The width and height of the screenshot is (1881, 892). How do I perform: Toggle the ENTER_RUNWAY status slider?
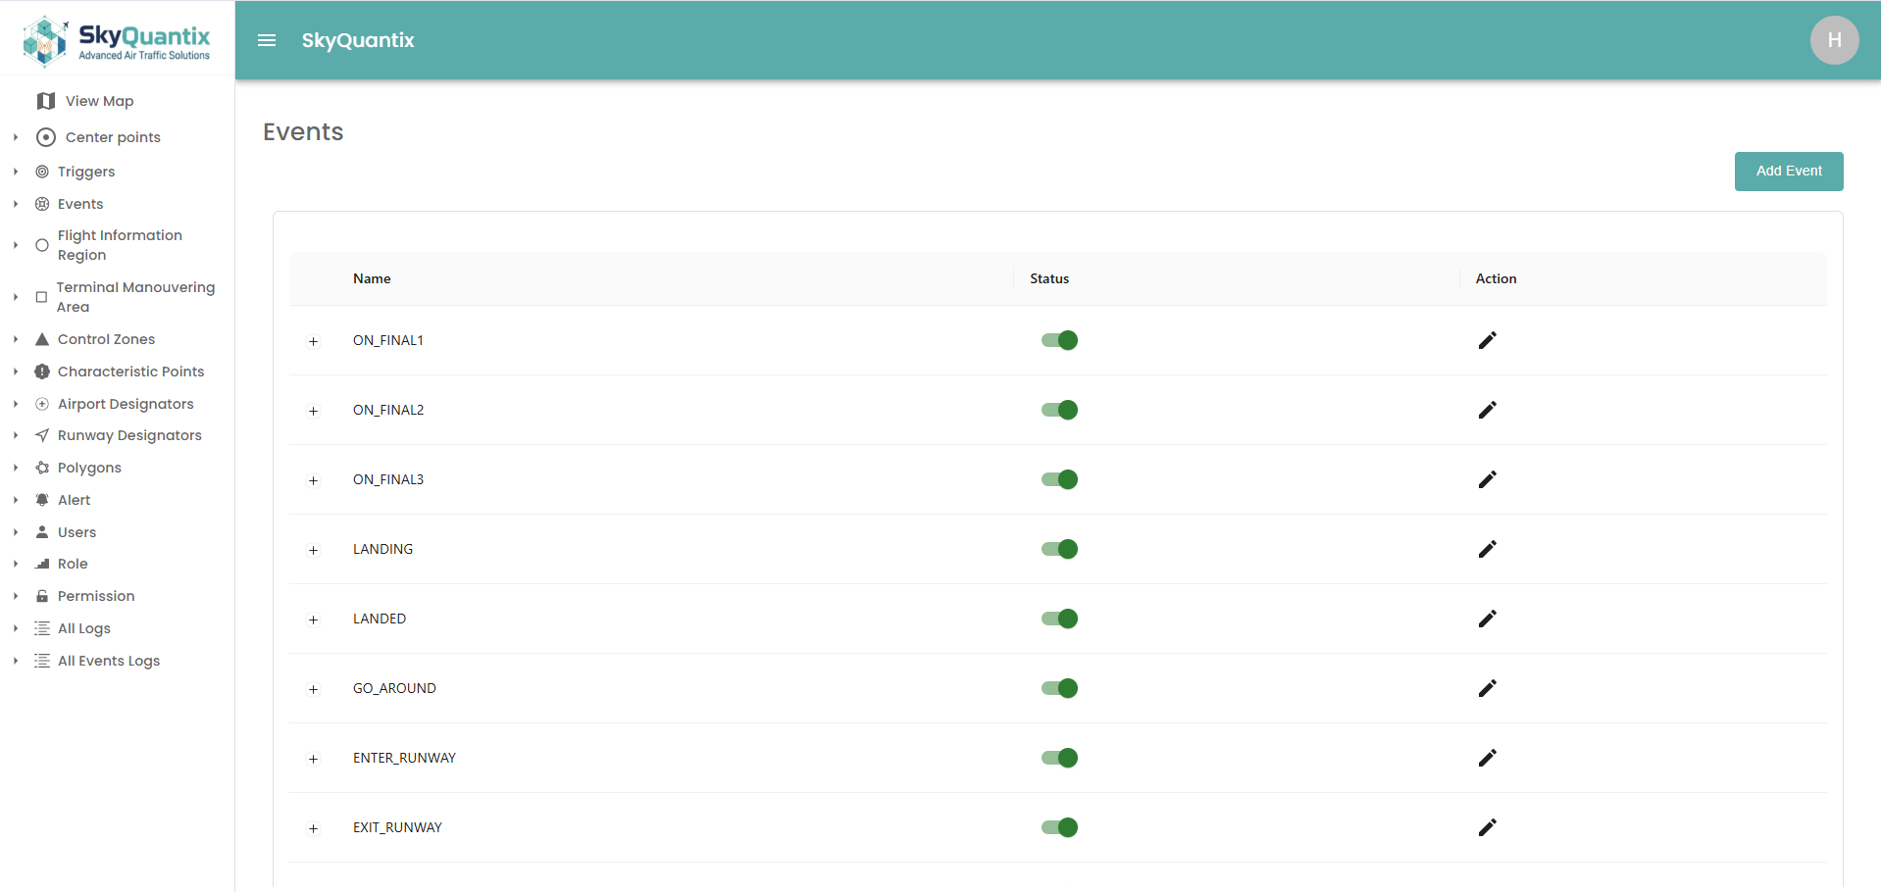[1059, 758]
